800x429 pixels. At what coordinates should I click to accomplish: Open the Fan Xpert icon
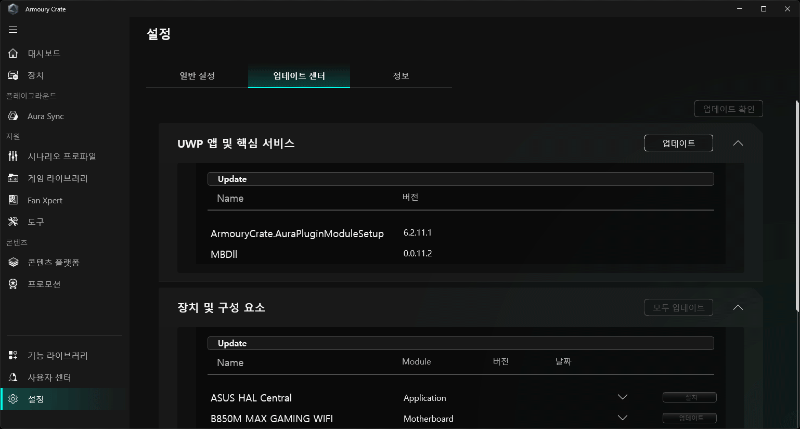coord(13,200)
